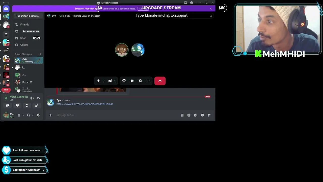Share your screen from call controls
323x182 pixels.
(124, 81)
